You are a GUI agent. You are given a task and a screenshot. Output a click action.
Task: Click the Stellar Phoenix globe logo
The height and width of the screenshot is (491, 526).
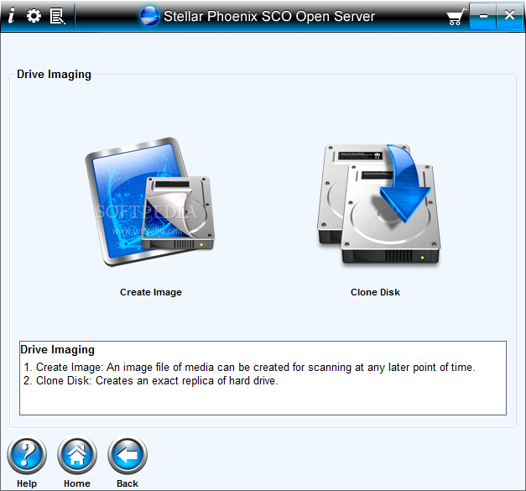[x=149, y=15]
